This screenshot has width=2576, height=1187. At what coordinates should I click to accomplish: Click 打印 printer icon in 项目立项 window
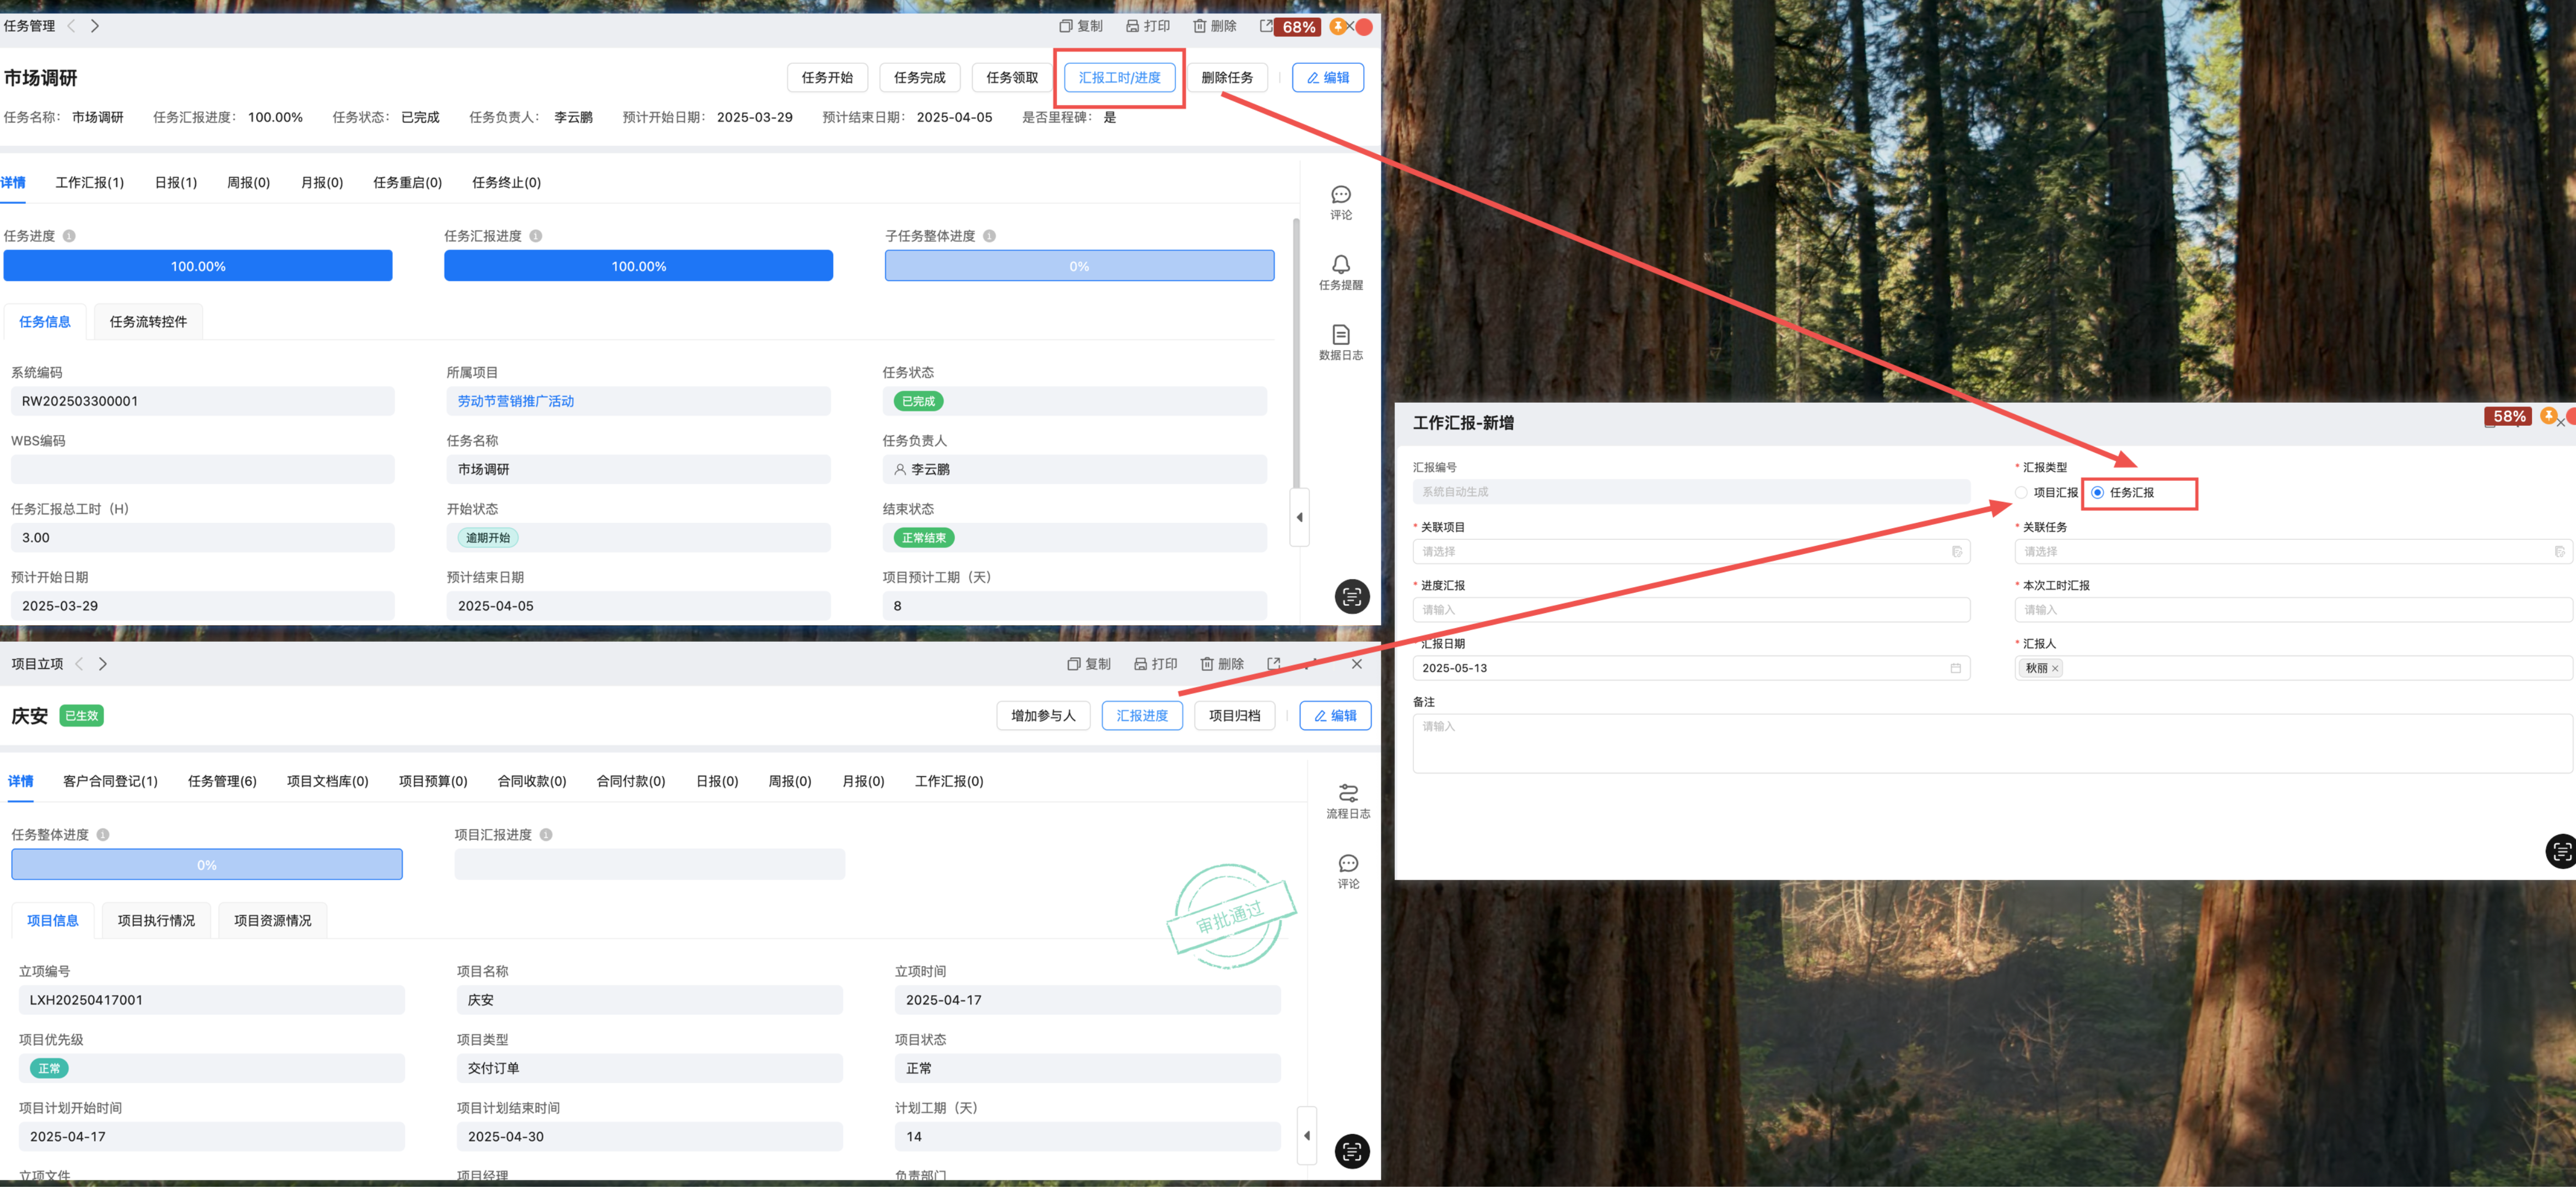tap(1140, 664)
